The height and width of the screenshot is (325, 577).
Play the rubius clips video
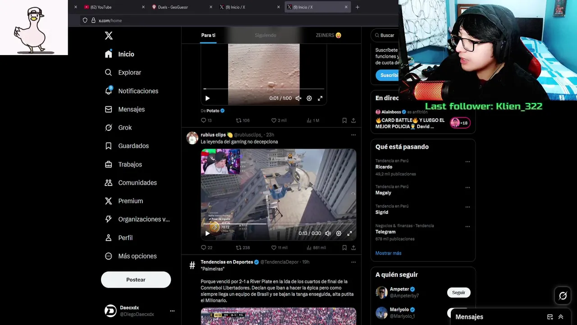click(x=207, y=233)
